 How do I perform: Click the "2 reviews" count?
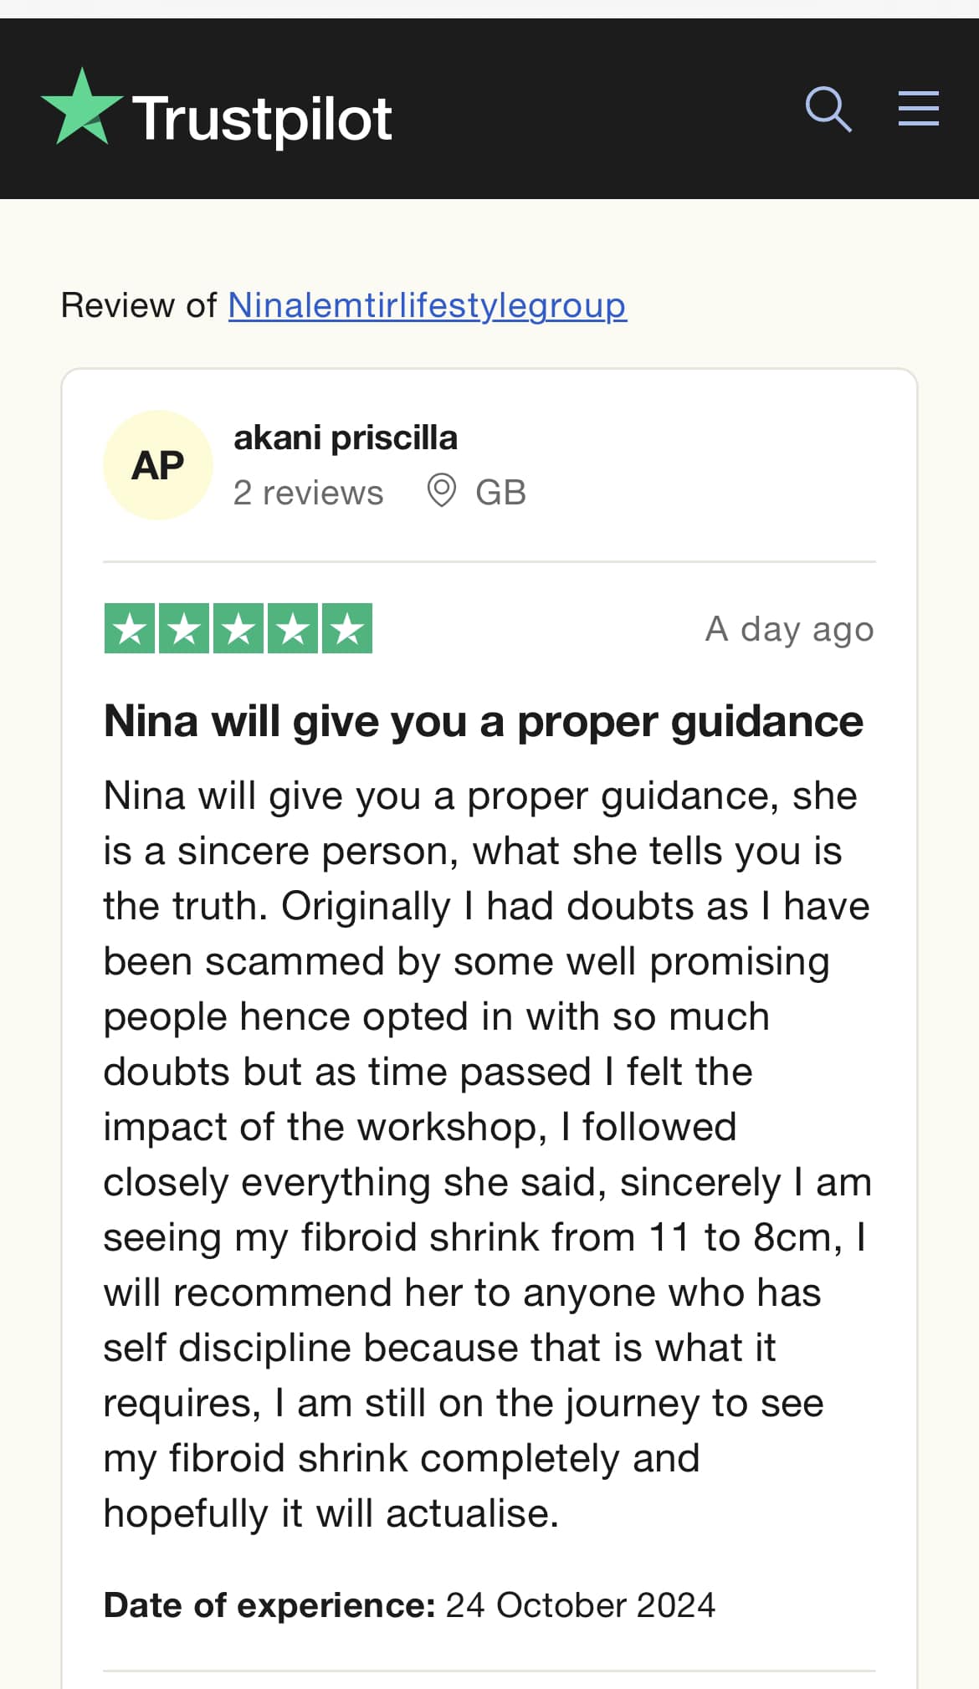point(308,493)
